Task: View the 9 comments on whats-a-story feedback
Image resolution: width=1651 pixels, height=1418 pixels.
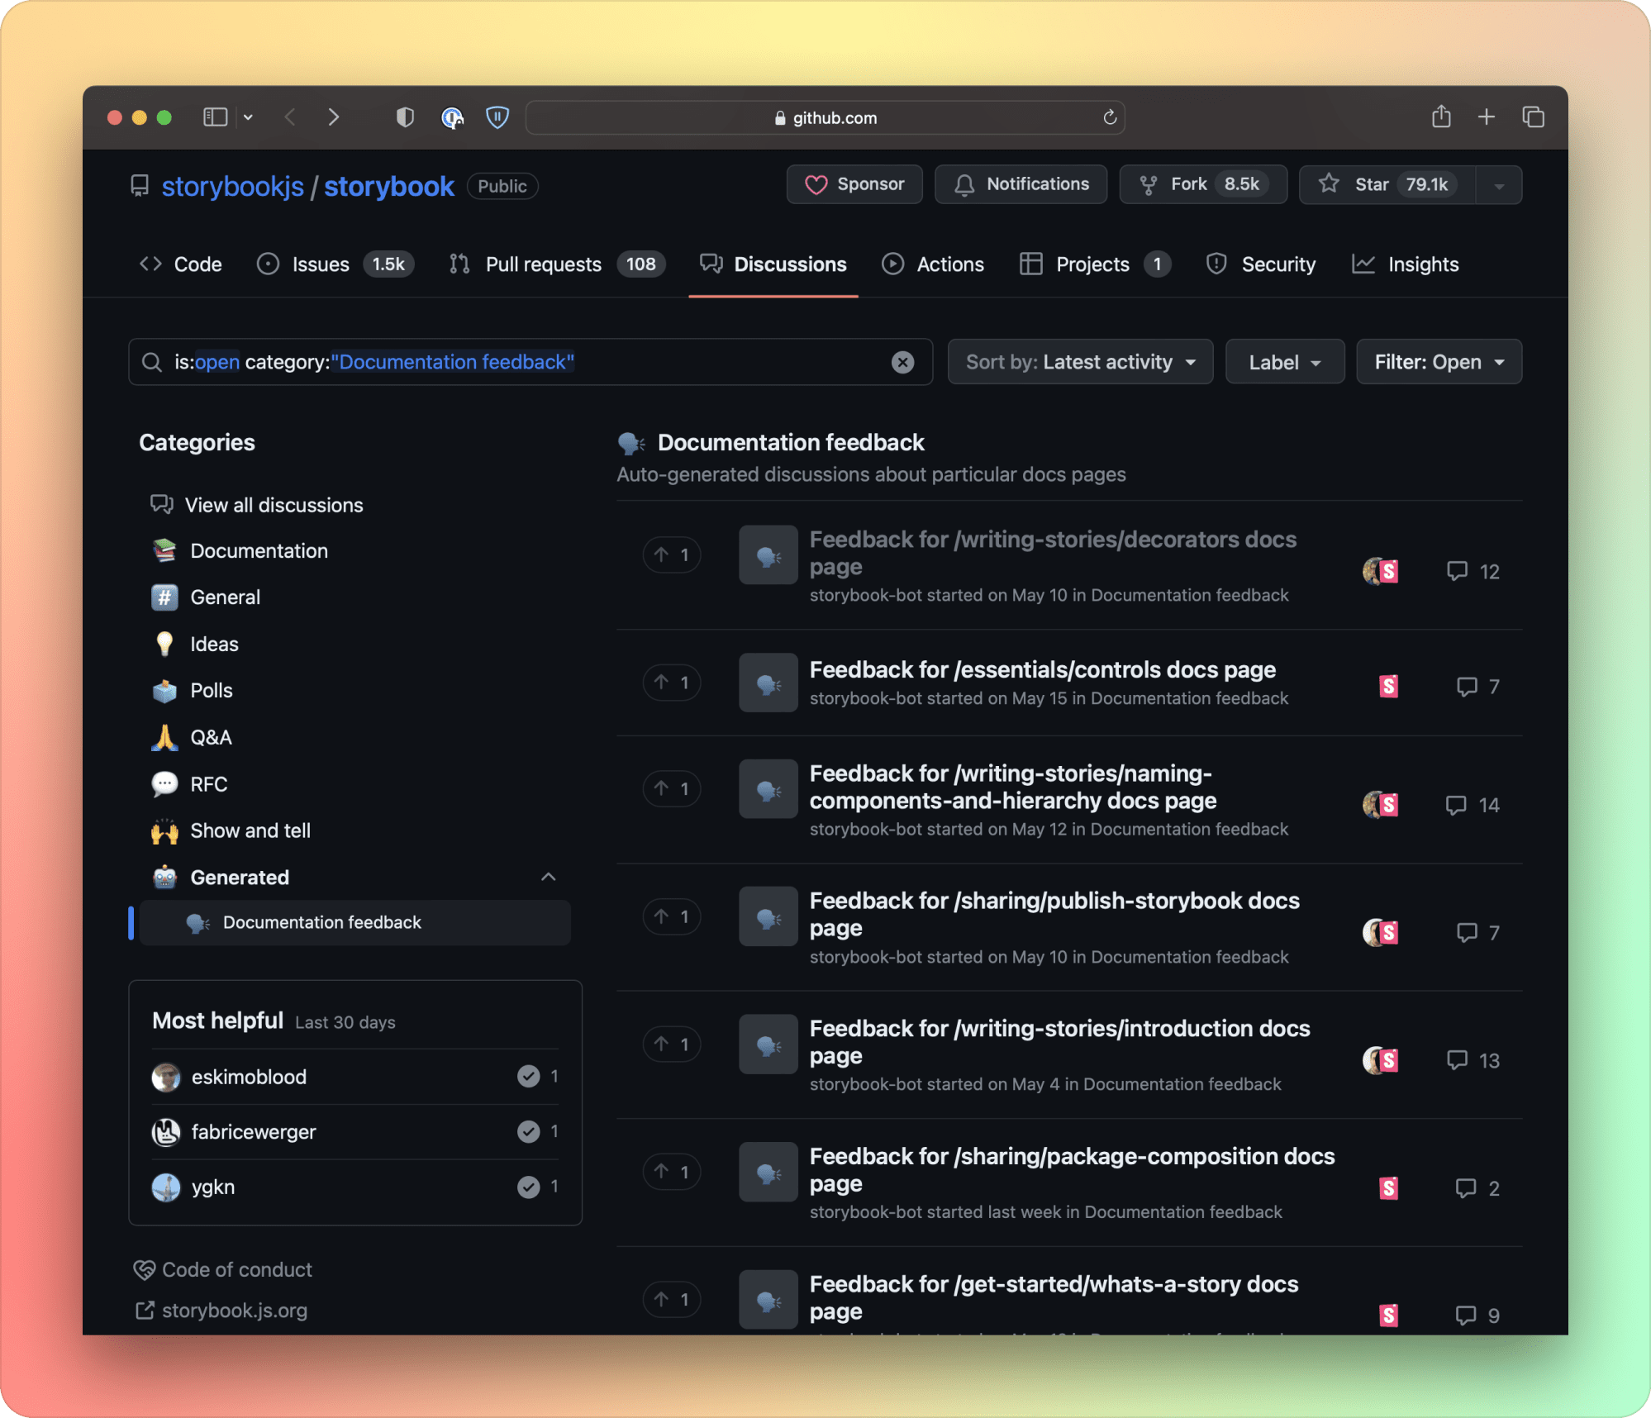Action: pyautogui.click(x=1477, y=1316)
